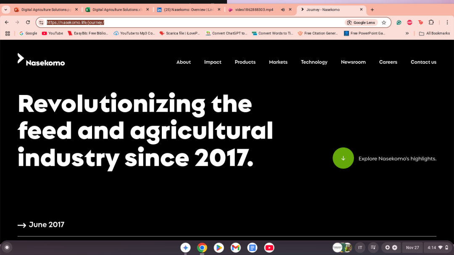This screenshot has width=454, height=255.
Task: Open Convert Words to Time bookmark
Action: 272,33
